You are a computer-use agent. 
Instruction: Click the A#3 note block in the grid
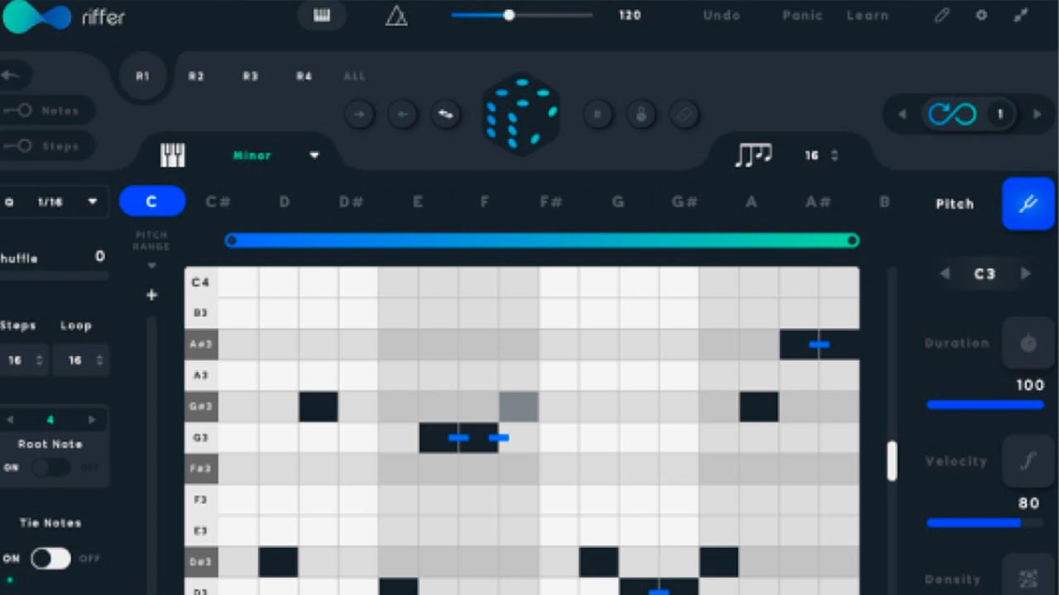tap(819, 344)
